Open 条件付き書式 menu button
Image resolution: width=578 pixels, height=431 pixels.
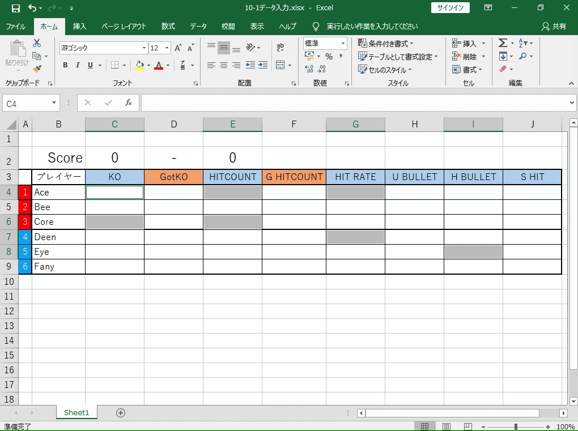386,44
